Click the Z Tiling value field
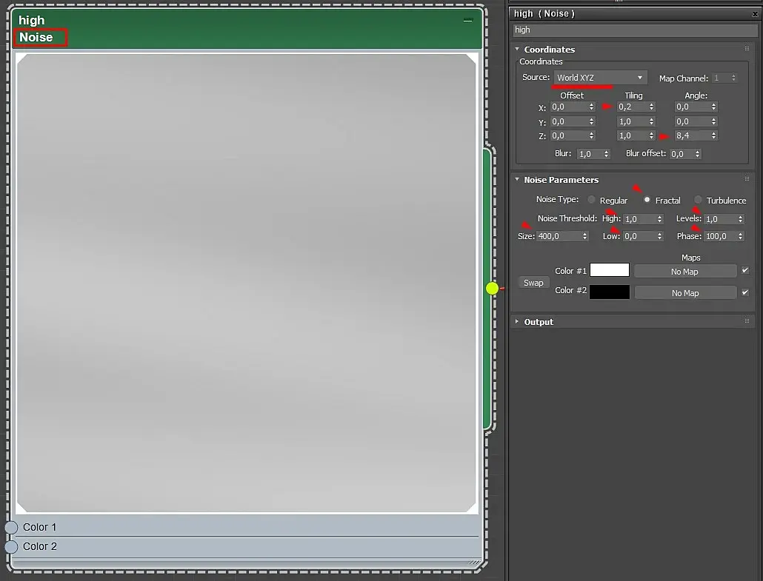Image resolution: width=763 pixels, height=581 pixels. click(x=632, y=135)
